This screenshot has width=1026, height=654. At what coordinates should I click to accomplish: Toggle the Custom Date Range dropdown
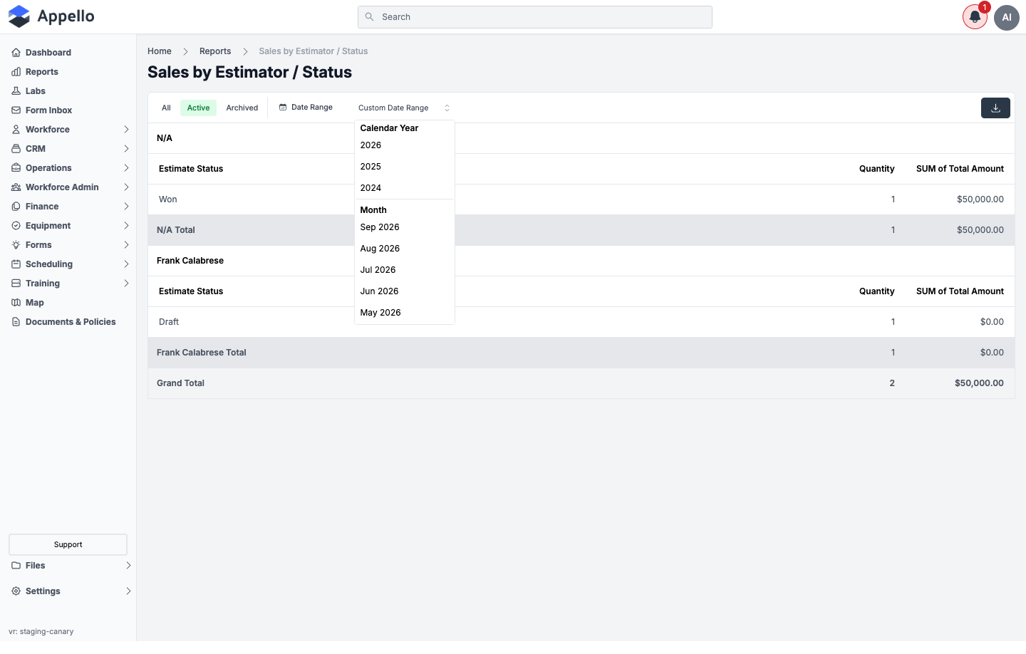[404, 108]
